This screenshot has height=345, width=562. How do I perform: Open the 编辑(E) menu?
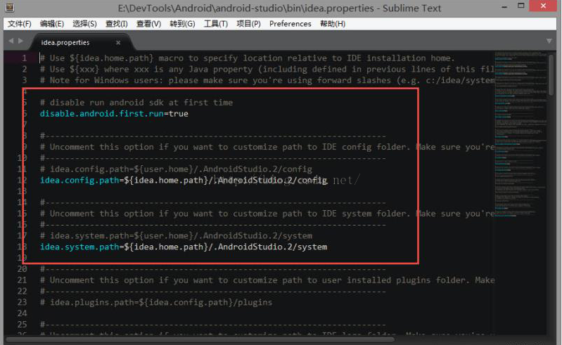52,24
